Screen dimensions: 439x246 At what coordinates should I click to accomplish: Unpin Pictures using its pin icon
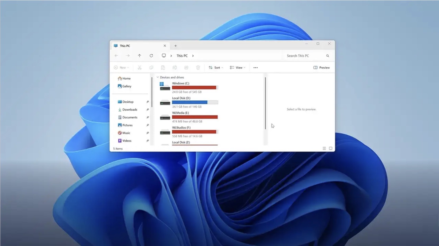click(x=147, y=125)
